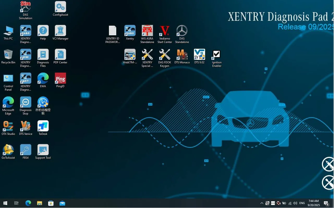
Task: Open the Wi-Fi network tray flyout
Action: [x=290, y=203]
